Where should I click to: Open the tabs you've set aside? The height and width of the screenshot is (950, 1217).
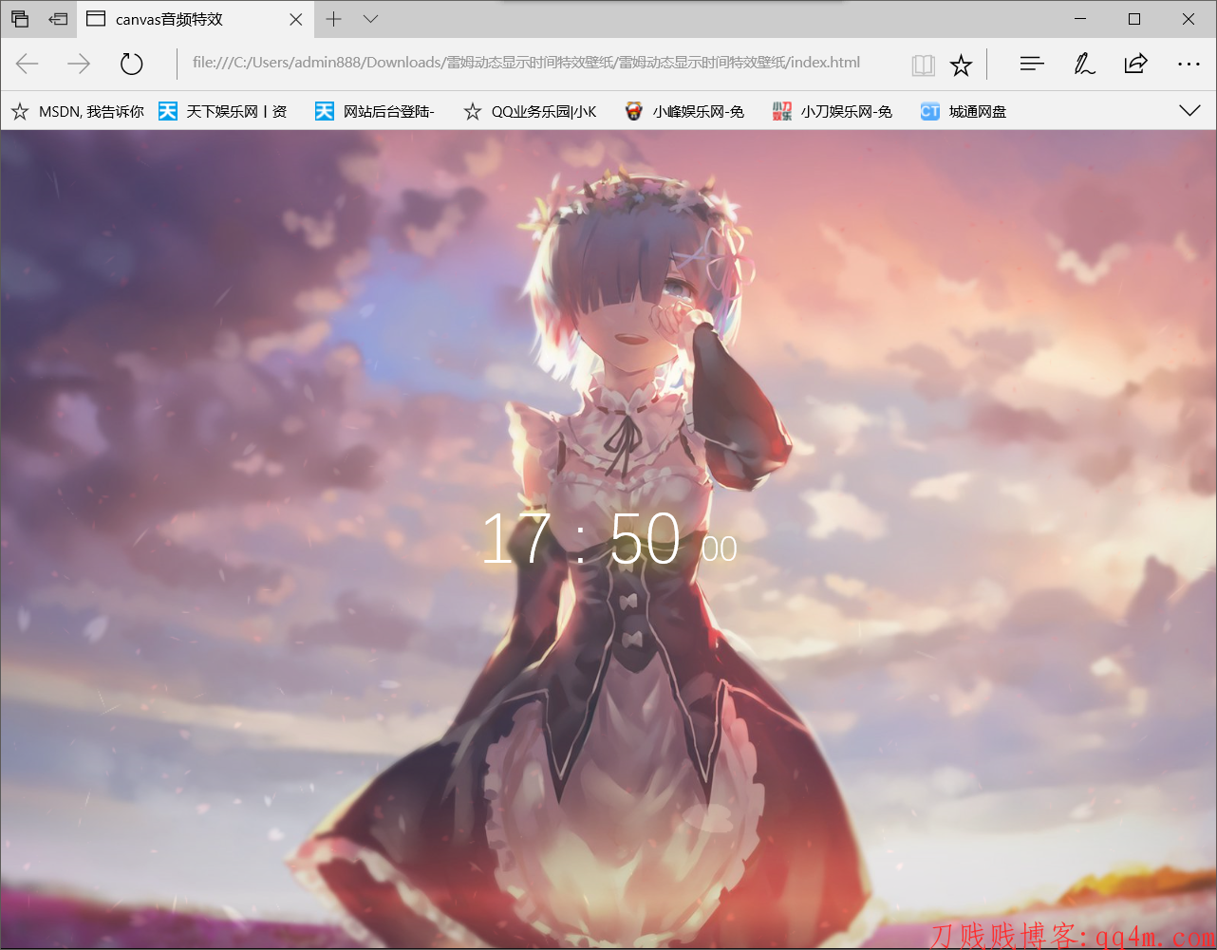click(20, 19)
